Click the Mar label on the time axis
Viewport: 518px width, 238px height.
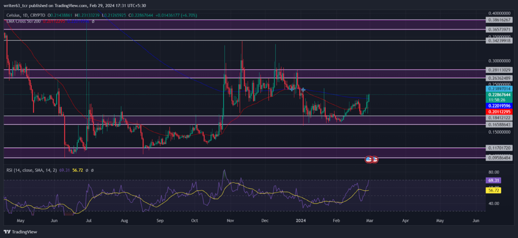point(369,221)
